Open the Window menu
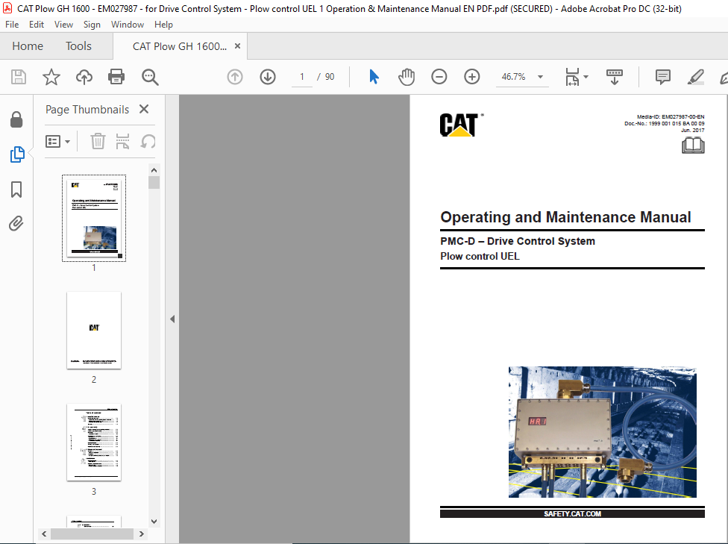Viewport: 728px width, 544px height. (128, 25)
